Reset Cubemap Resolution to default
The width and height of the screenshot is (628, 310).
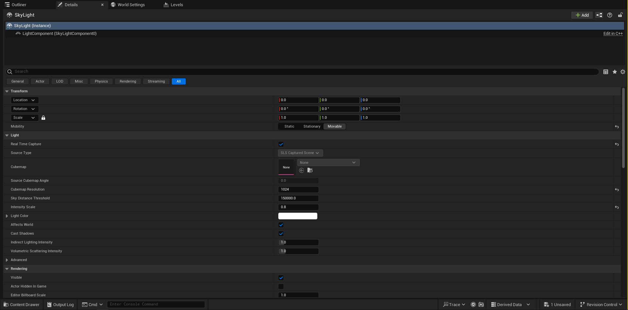coord(617,190)
